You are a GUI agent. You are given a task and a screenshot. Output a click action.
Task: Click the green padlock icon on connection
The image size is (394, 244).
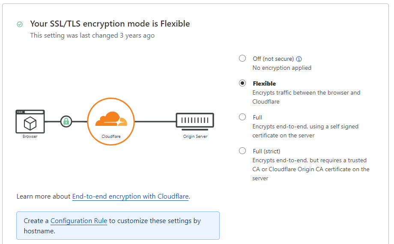point(66,122)
